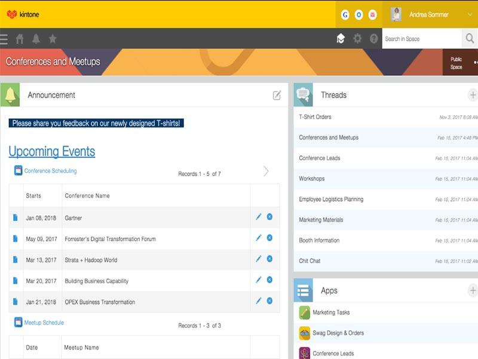This screenshot has width=478, height=359.
Task: Open the settings gear icon
Action: coord(357,38)
